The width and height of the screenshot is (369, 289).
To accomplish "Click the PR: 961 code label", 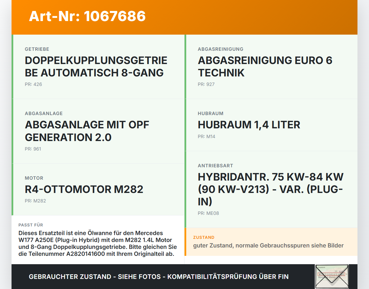I will 33,149.
